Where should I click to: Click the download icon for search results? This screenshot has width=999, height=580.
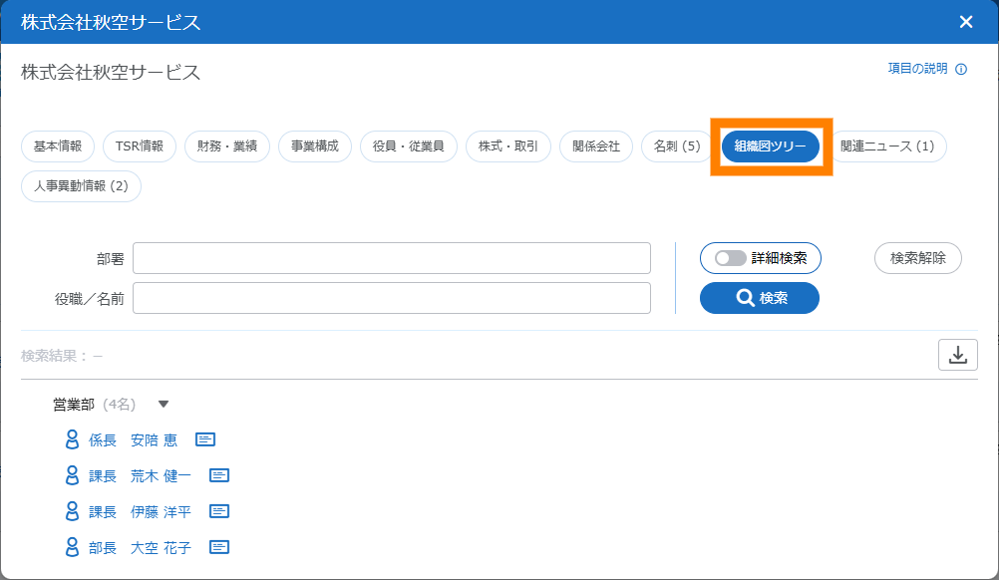[957, 355]
